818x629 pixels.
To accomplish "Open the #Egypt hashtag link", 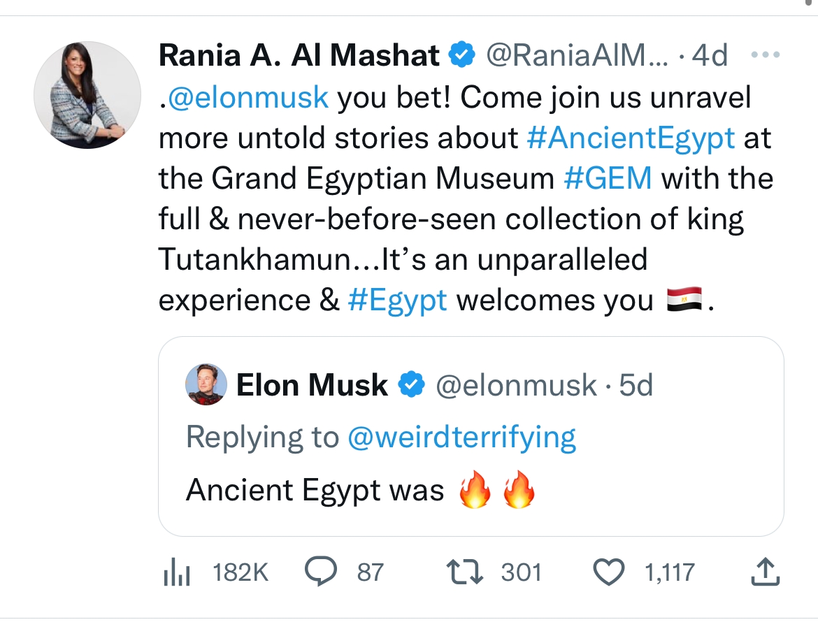I will click(x=397, y=300).
